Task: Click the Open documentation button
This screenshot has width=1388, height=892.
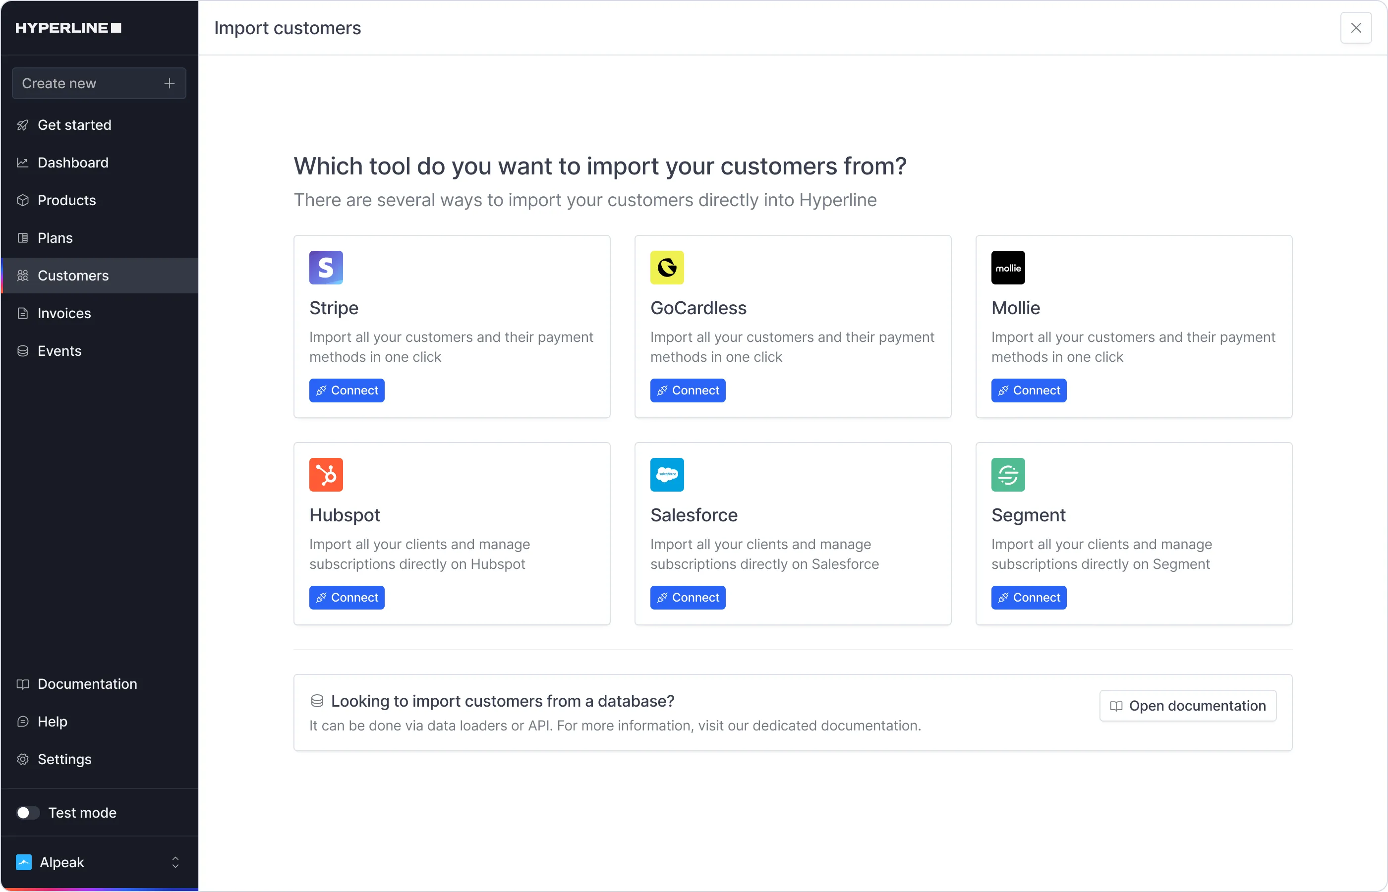Action: [1188, 706]
